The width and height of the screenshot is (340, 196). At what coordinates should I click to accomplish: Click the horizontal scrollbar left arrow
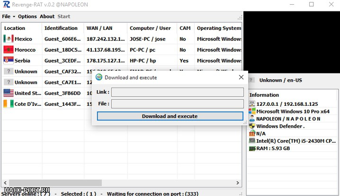5,183
